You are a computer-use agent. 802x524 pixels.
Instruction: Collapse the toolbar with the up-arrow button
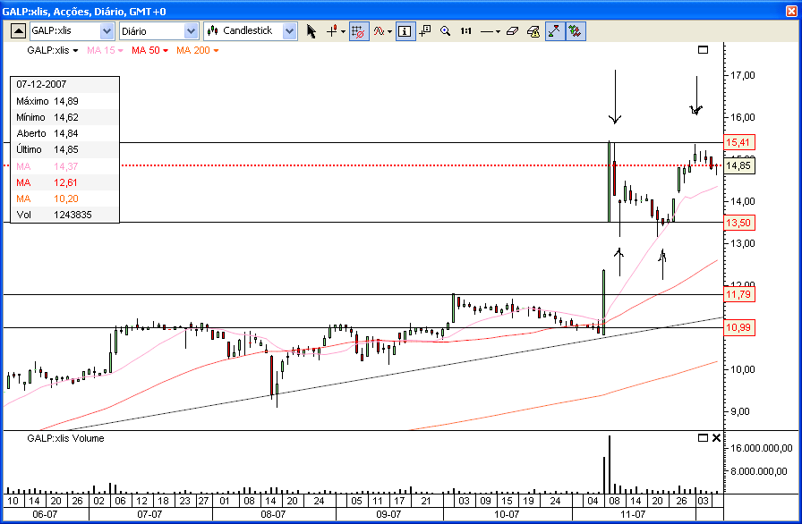coord(18,31)
